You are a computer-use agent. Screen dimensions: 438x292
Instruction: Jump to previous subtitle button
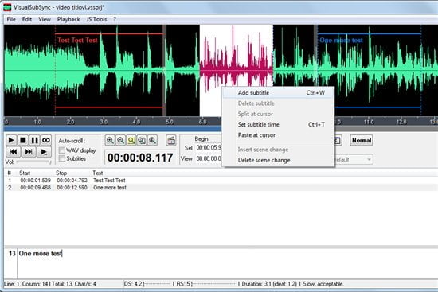(13, 152)
